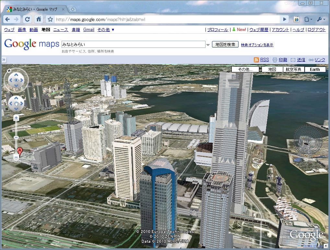Zoom in with the plus button
330x250 pixels.
click(x=16, y=118)
